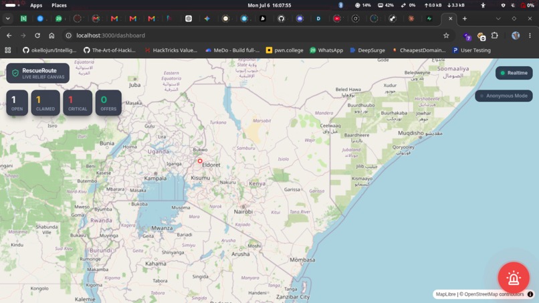Click the Arusha map label

(240, 254)
